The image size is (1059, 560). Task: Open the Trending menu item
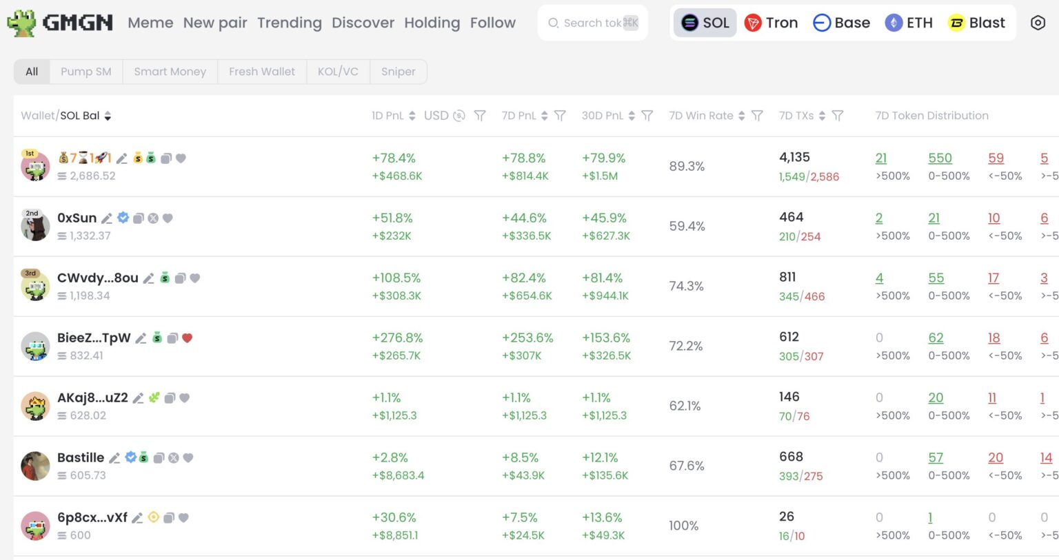(289, 23)
